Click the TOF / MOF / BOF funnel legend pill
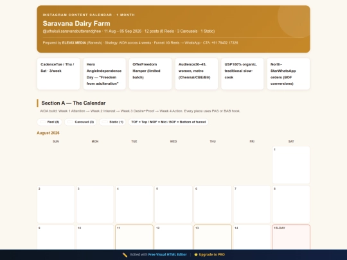 coord(168,122)
